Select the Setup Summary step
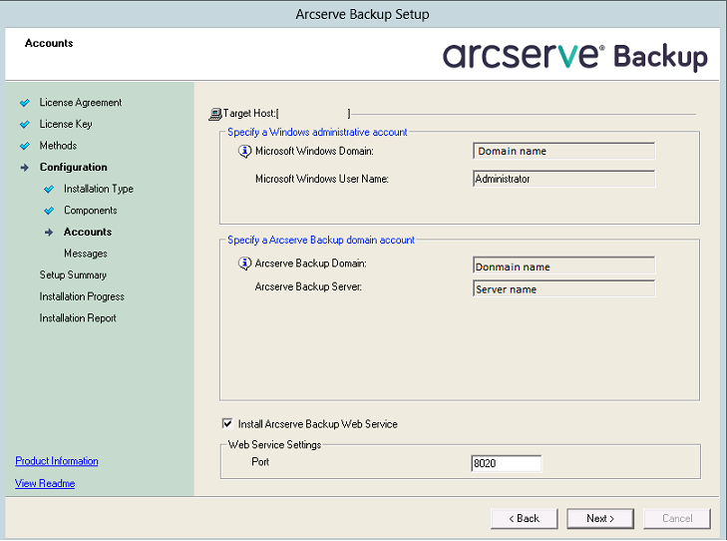This screenshot has width=727, height=541. (x=73, y=275)
